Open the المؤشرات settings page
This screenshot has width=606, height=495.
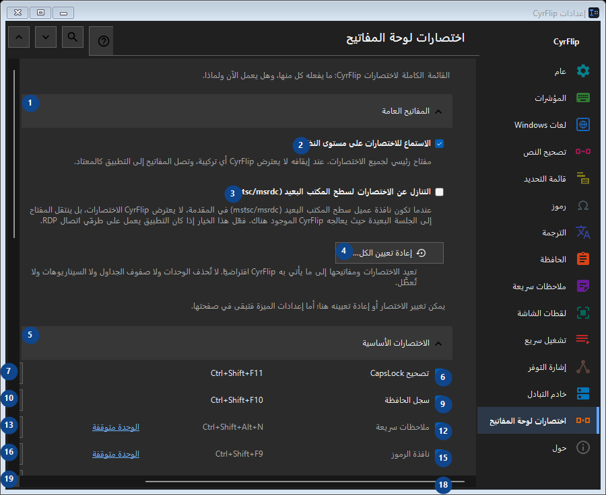[x=550, y=98]
